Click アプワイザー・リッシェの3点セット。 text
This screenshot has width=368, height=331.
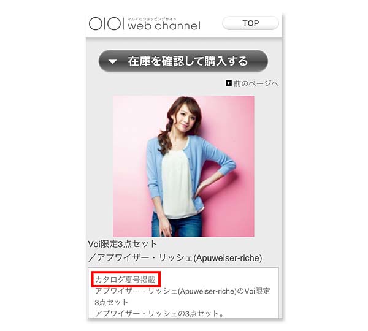tap(159, 313)
